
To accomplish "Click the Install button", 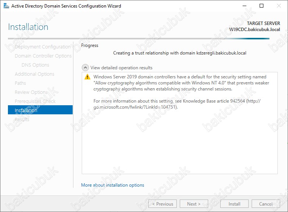I will pos(234,204).
